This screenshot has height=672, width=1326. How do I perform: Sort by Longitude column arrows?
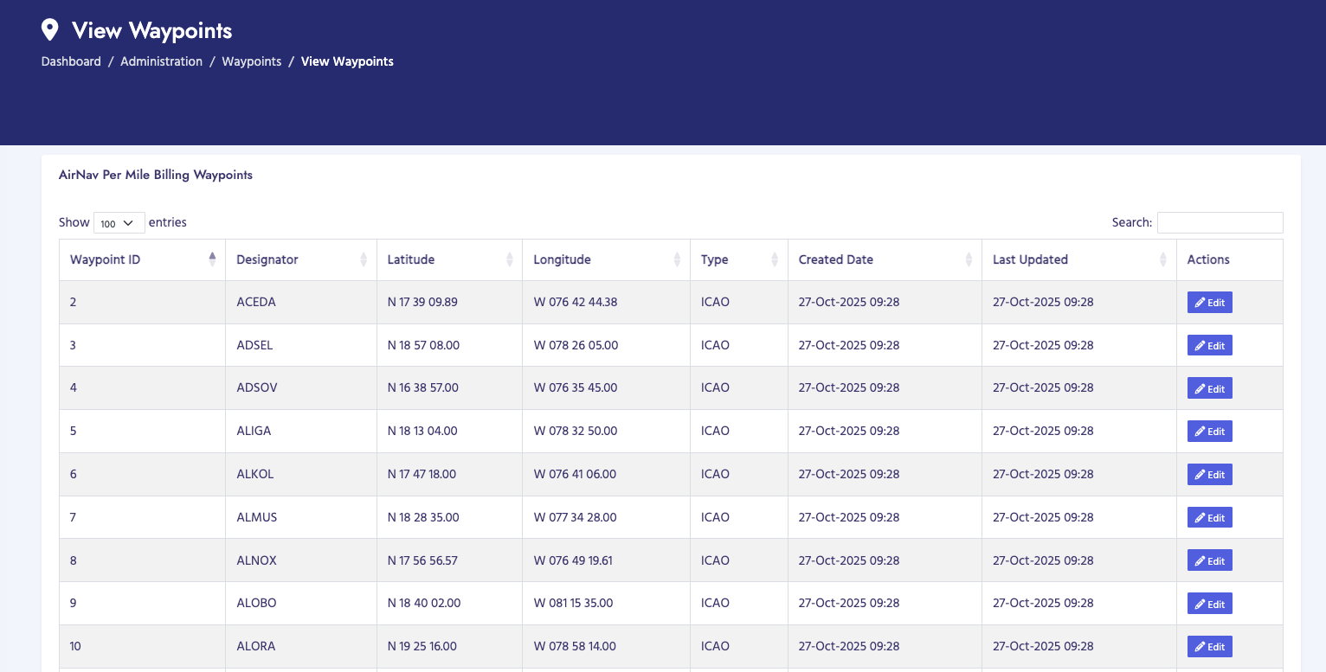[x=676, y=259]
